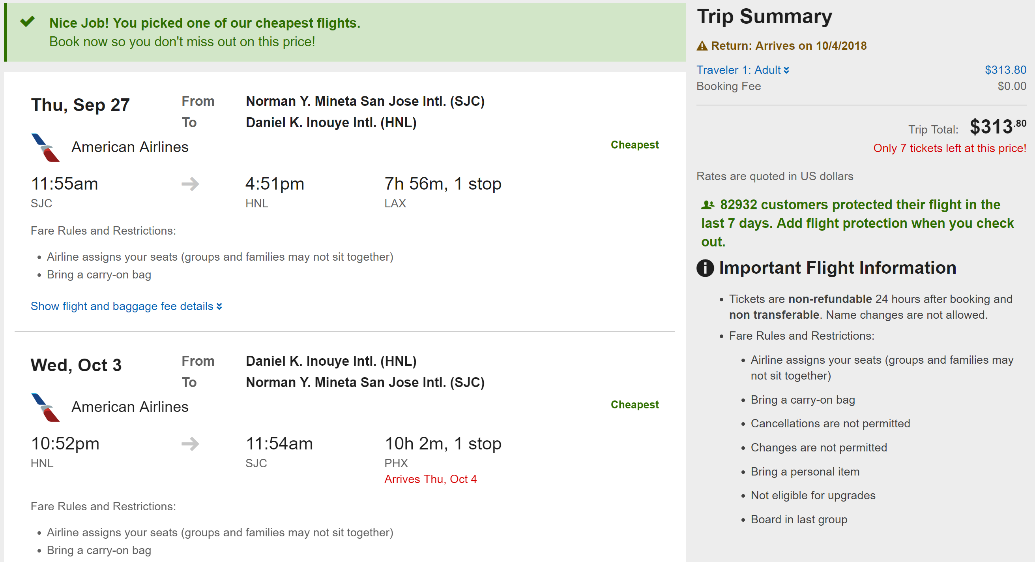Click the $313.80 traveler price link
The height and width of the screenshot is (562, 1035).
click(x=1005, y=70)
